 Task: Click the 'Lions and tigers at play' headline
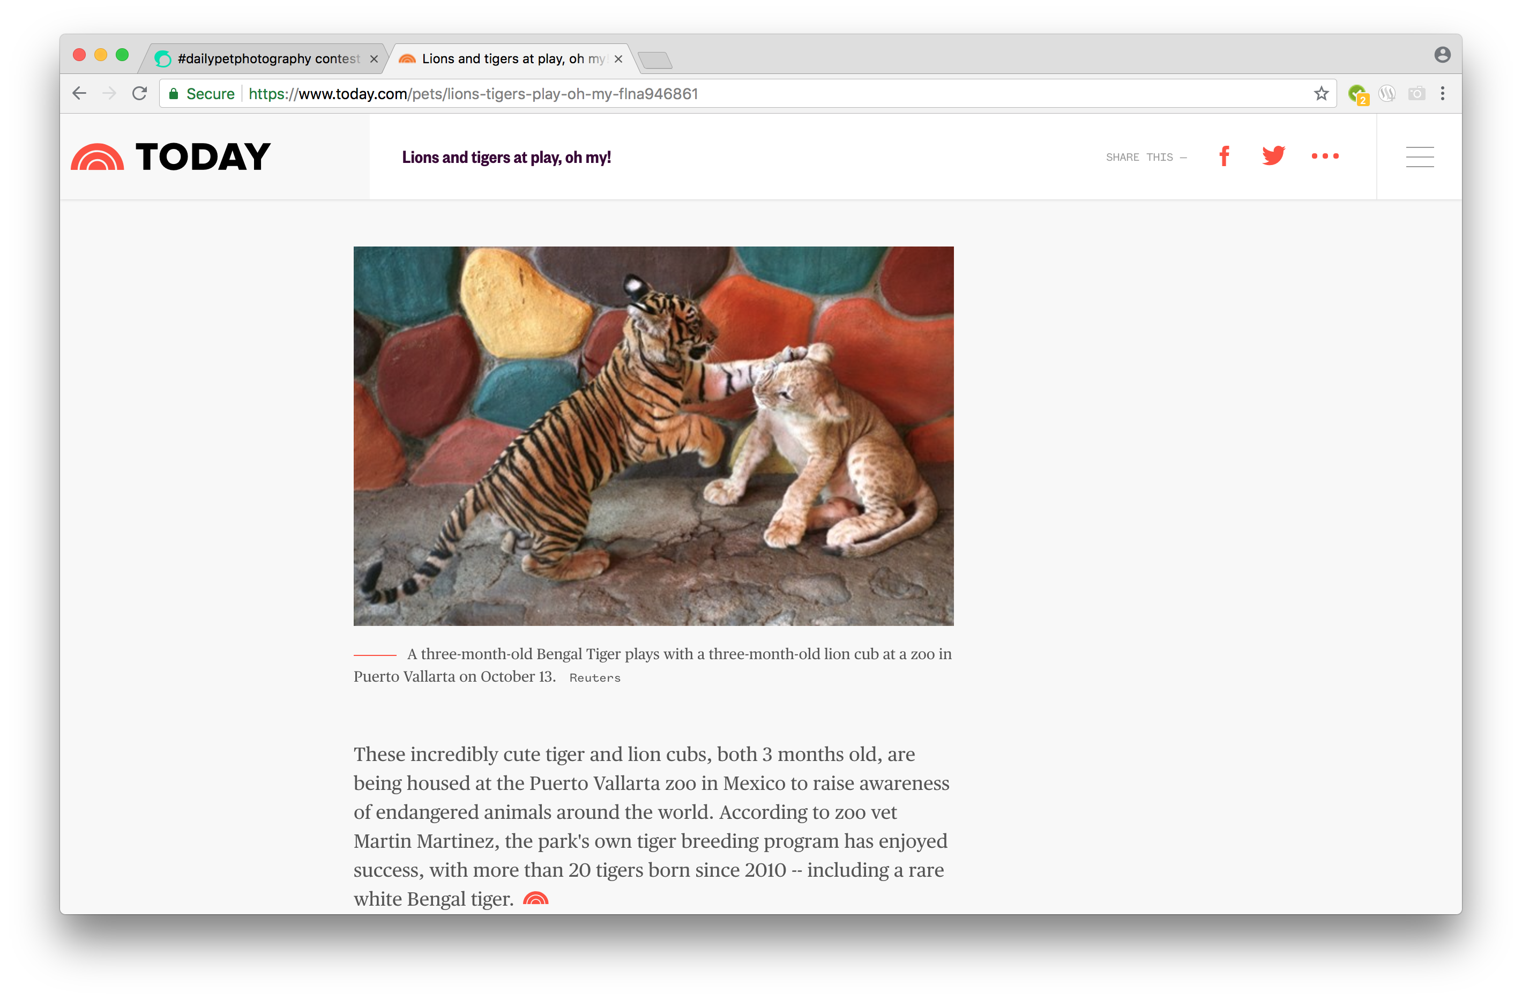click(506, 158)
